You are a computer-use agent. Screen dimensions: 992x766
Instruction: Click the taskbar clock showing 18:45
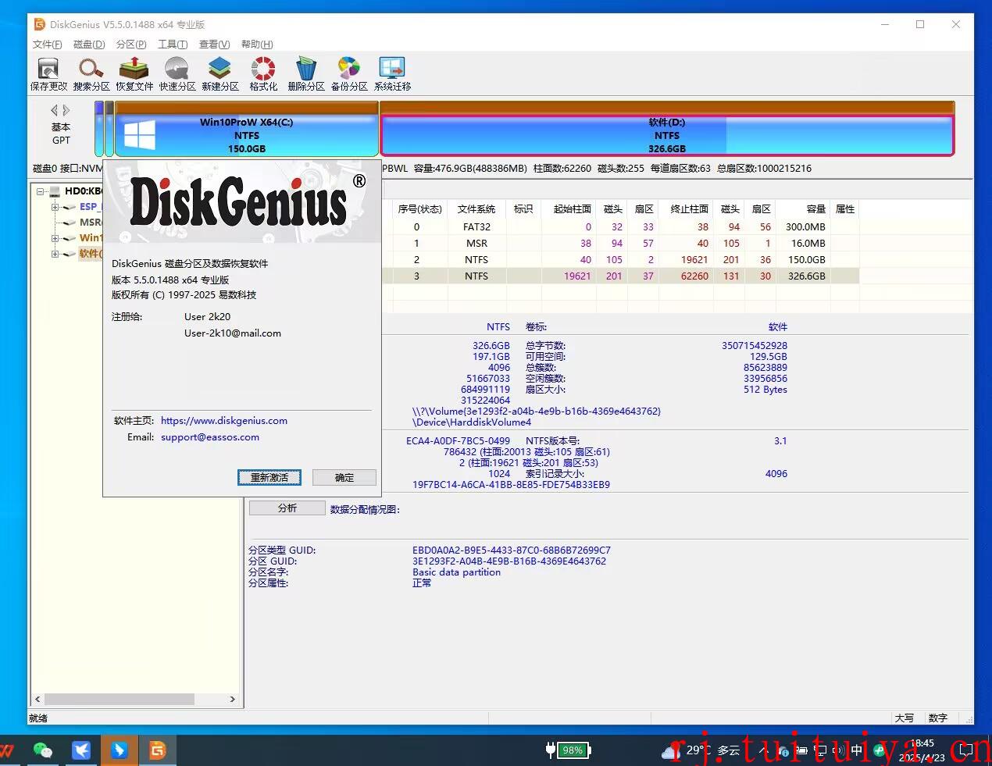click(x=922, y=750)
